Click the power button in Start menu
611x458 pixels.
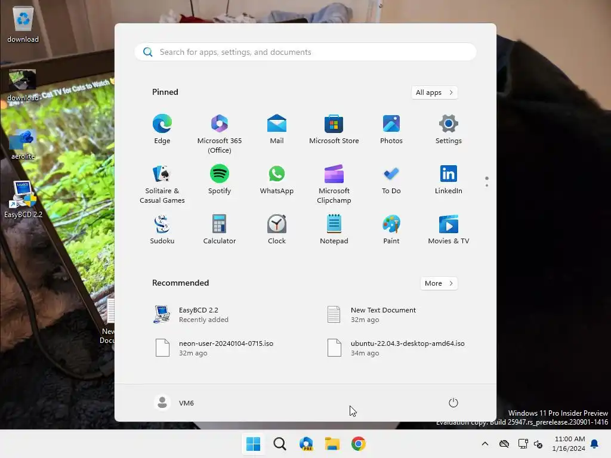click(x=453, y=403)
